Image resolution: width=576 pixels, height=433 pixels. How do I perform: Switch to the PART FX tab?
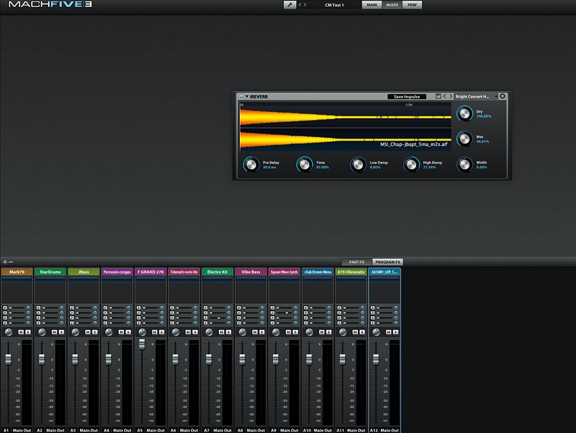pos(356,262)
